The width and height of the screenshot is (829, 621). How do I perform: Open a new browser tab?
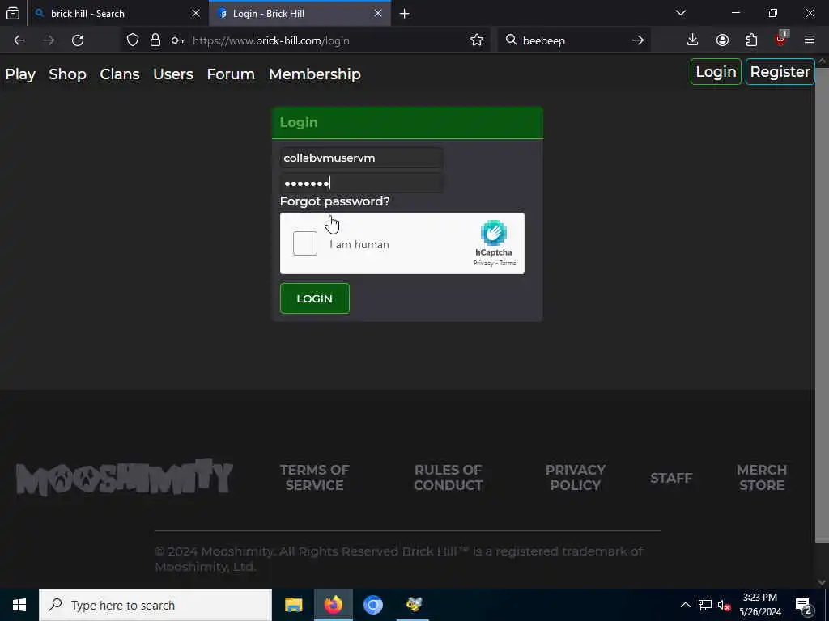405,13
